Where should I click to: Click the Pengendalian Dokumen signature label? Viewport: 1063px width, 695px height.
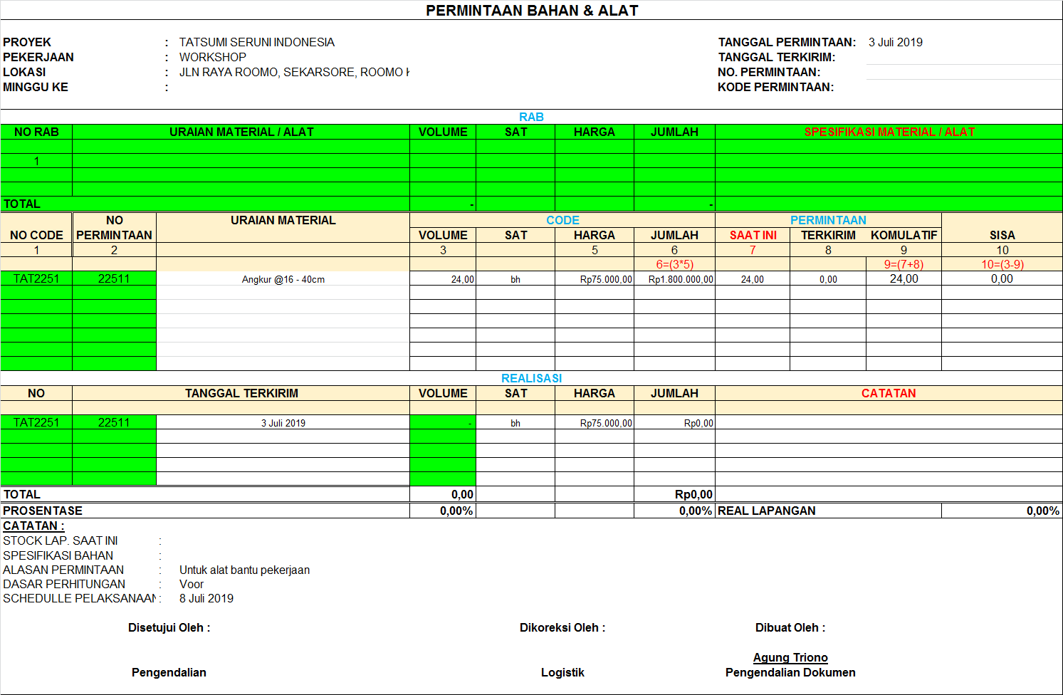coord(790,672)
